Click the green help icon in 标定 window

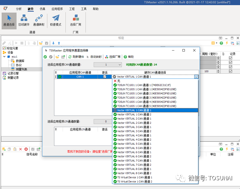tap(221, 43)
